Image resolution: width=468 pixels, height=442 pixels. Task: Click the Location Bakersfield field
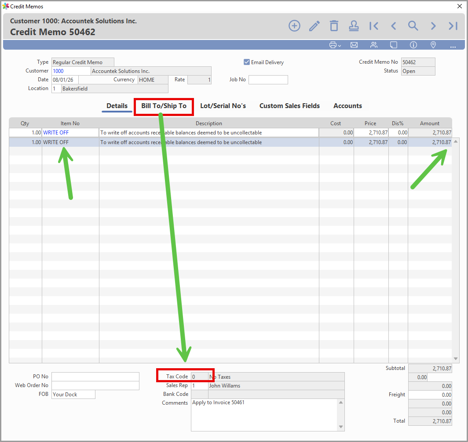115,88
